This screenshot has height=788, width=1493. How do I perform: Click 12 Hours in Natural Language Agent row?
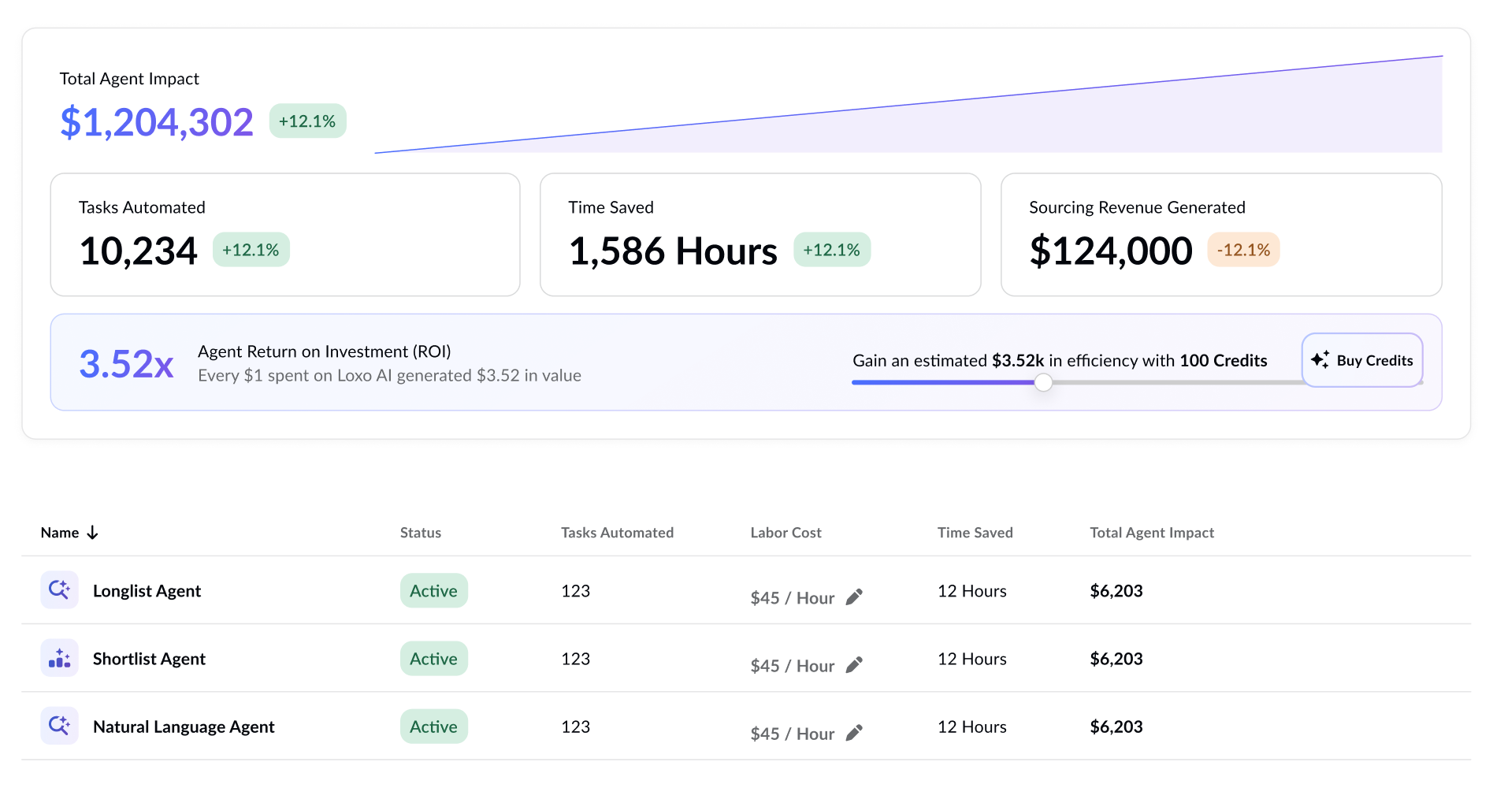[972, 727]
